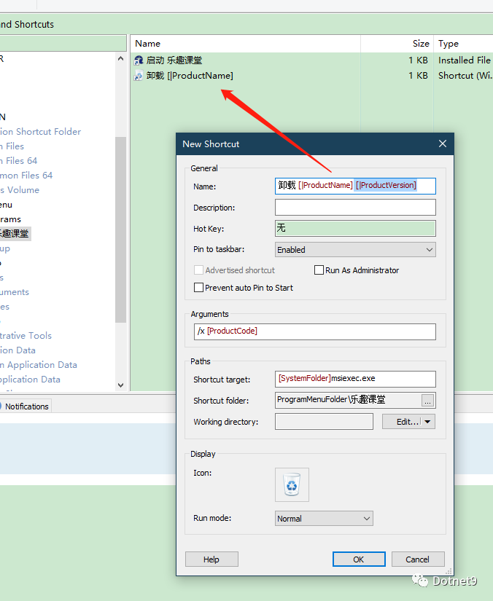493x601 pixels.
Task: Select the 启动 乐趣课堂 row name
Action: [174, 60]
